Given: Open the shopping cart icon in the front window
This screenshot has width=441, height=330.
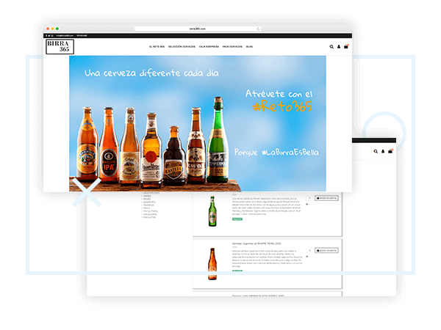Looking at the screenshot, I should [x=346, y=47].
